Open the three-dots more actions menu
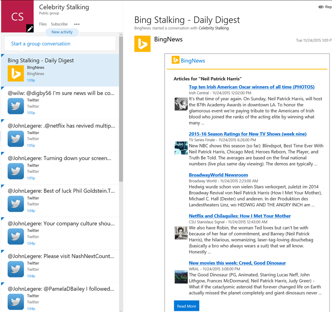The image size is (332, 312). click(x=77, y=24)
